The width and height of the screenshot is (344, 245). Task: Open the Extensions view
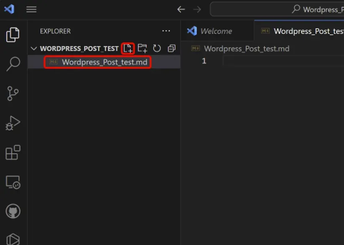tap(13, 153)
